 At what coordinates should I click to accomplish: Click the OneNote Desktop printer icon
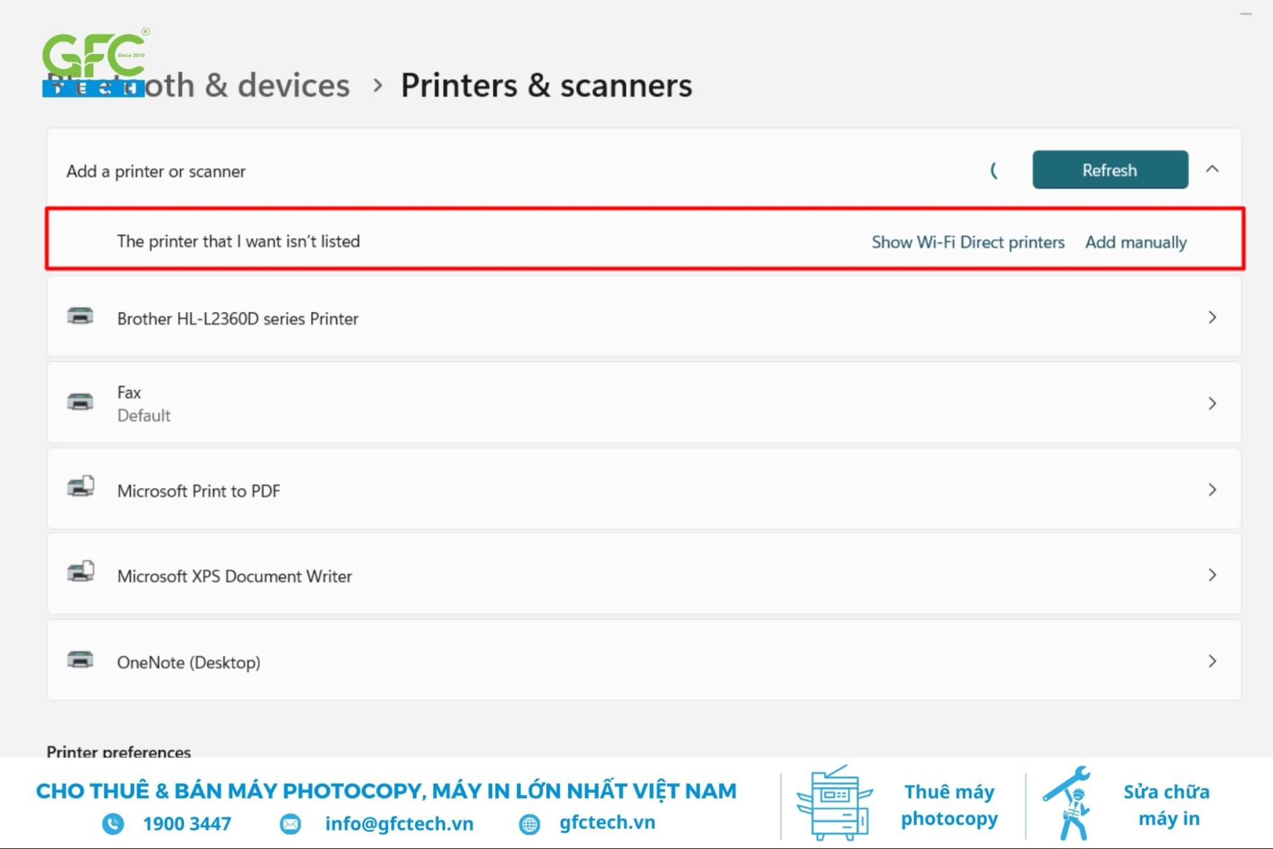pyautogui.click(x=80, y=660)
